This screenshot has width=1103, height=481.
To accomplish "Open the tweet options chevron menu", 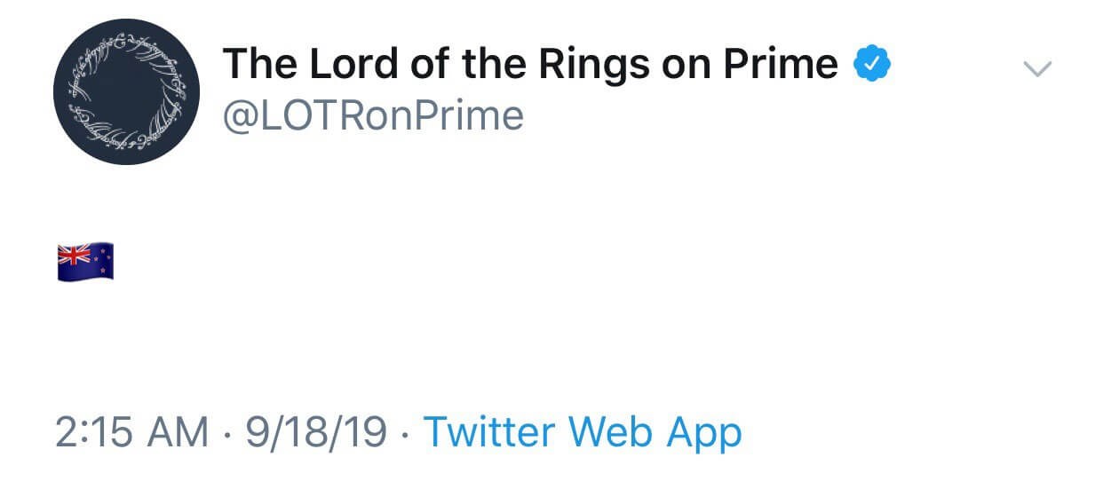I will (x=1037, y=68).
